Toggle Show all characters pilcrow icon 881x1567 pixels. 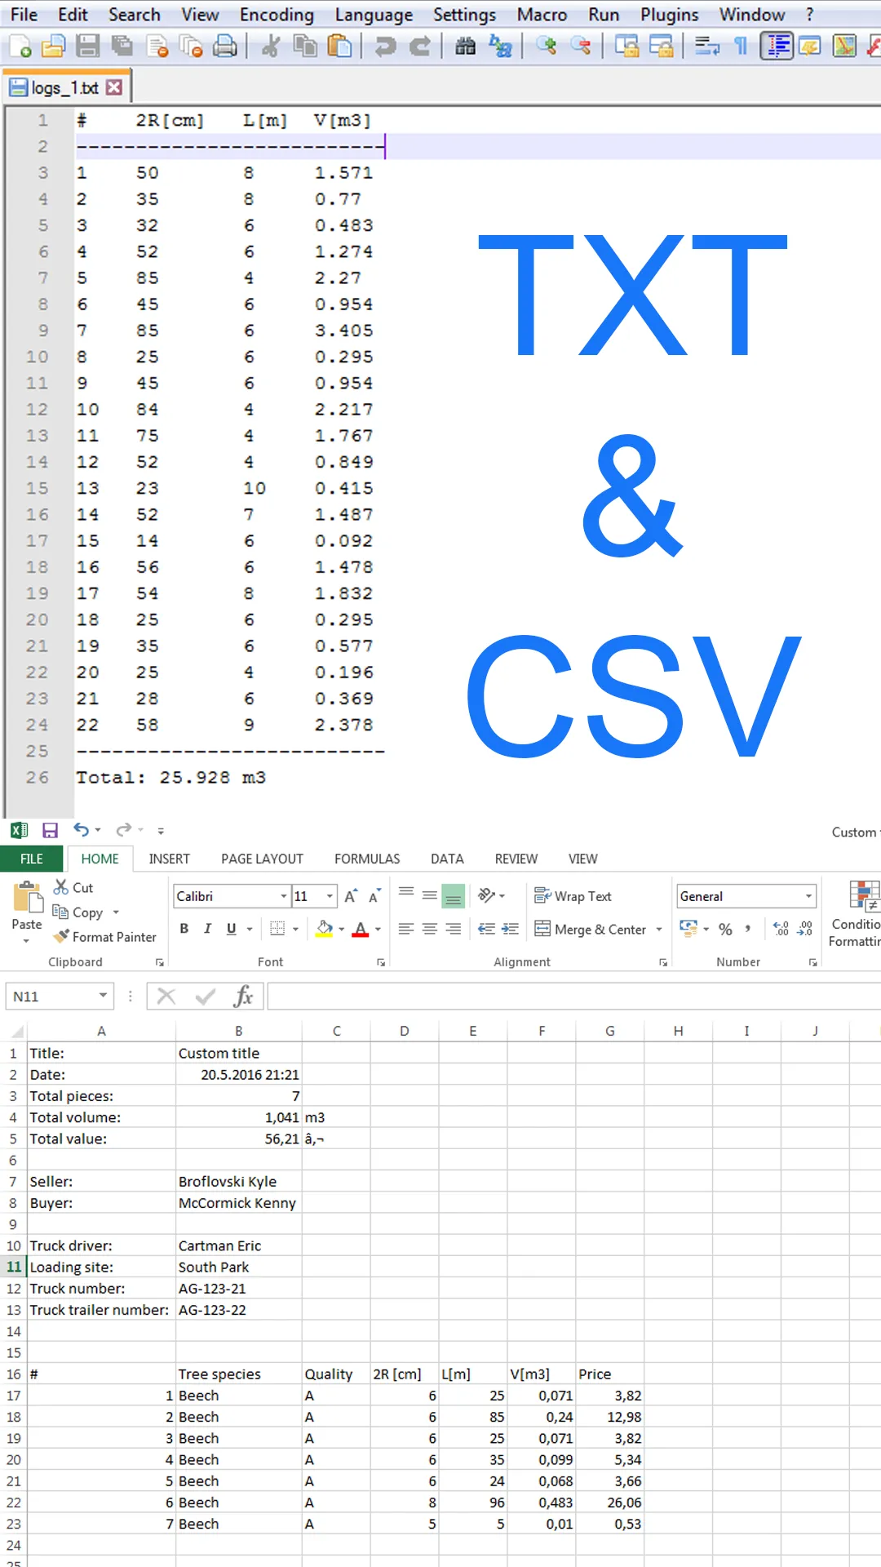point(741,47)
